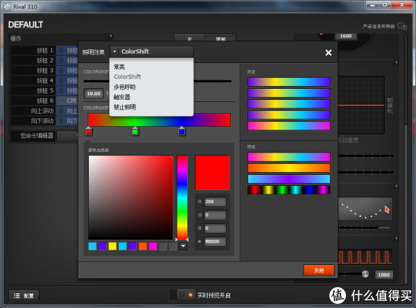Select 禁止照明 to disable lighting
Screen dimensions: 416x308
coord(125,108)
